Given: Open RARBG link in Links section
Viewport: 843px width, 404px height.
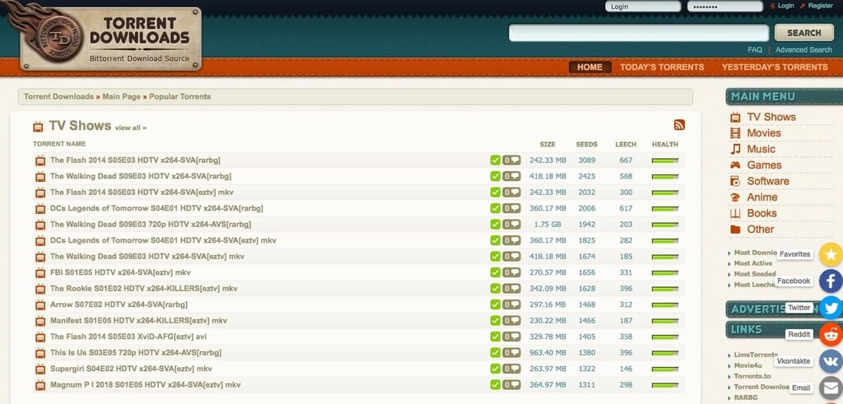Looking at the screenshot, I should pos(746,397).
